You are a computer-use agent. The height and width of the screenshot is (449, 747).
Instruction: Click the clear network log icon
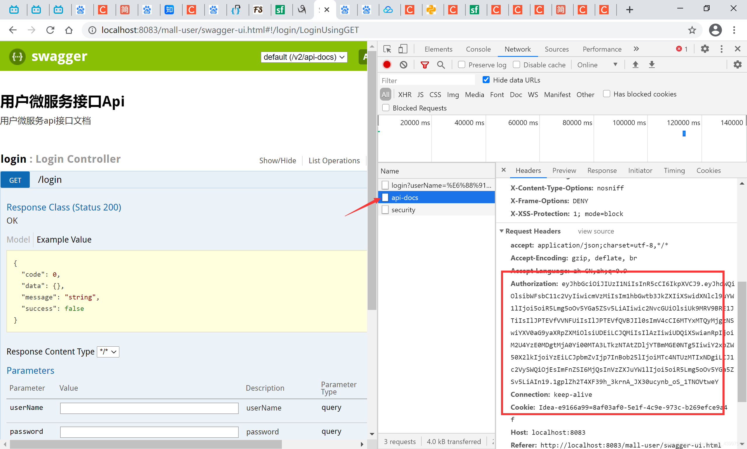pos(403,65)
